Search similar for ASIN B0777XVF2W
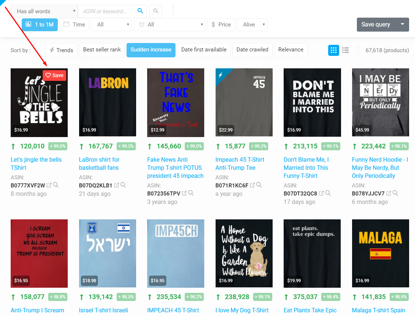 coord(56,185)
